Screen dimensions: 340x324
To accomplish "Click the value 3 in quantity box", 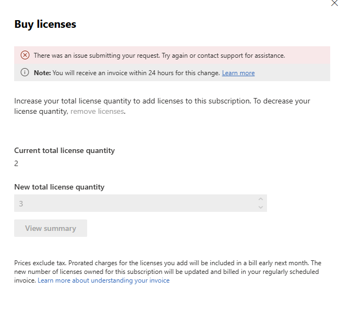I will [21, 204].
